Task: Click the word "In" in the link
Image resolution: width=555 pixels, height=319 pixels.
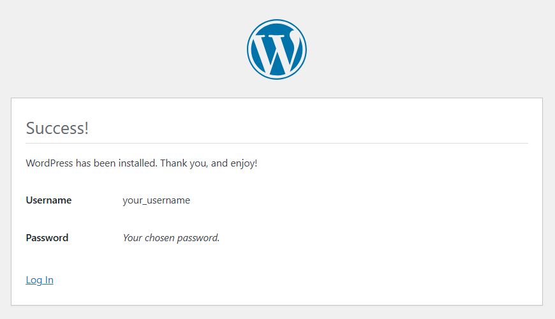Action: click(48, 280)
